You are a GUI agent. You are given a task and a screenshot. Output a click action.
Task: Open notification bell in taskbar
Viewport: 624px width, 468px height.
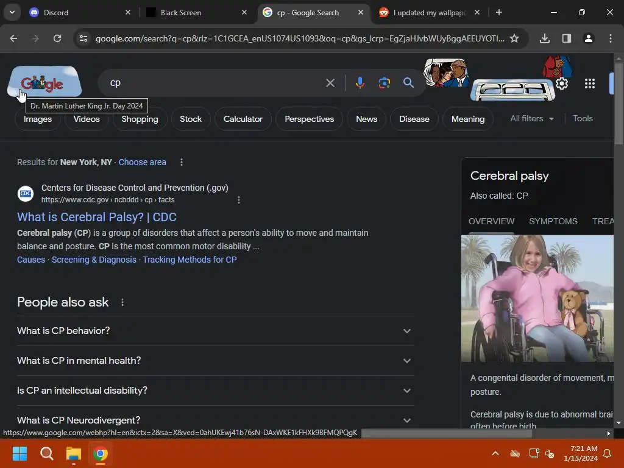click(607, 453)
